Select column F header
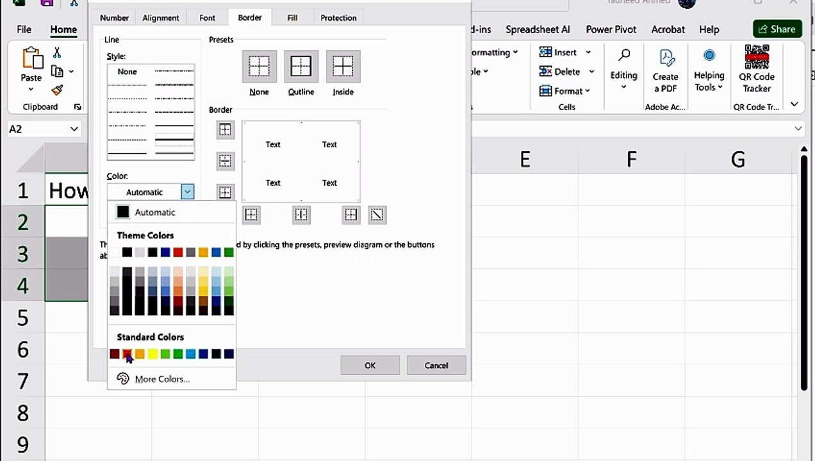The height and width of the screenshot is (461, 815). pyautogui.click(x=632, y=159)
